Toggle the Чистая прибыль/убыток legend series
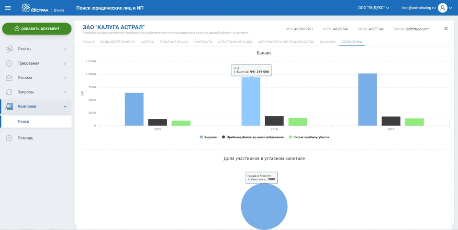The width and height of the screenshot is (458, 230). 309,137
